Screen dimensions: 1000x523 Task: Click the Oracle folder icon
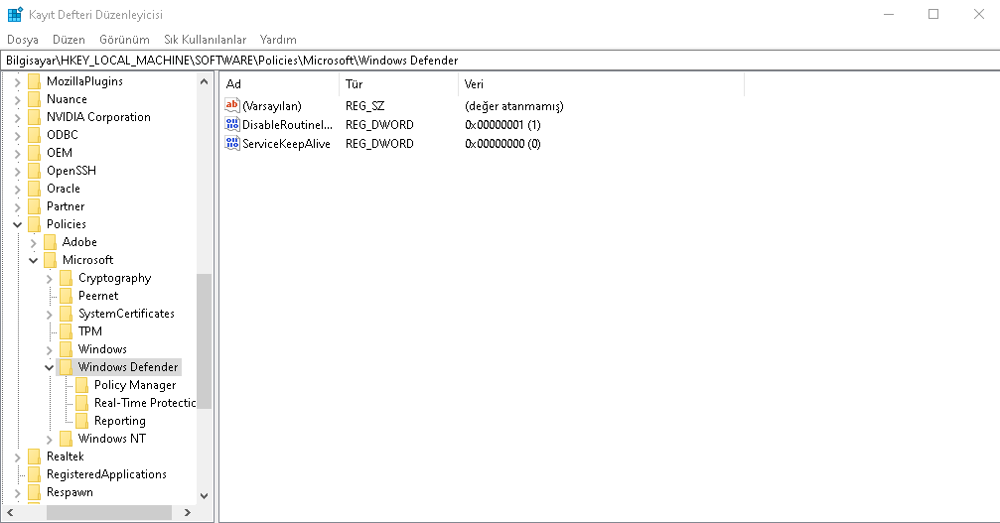pyautogui.click(x=35, y=188)
